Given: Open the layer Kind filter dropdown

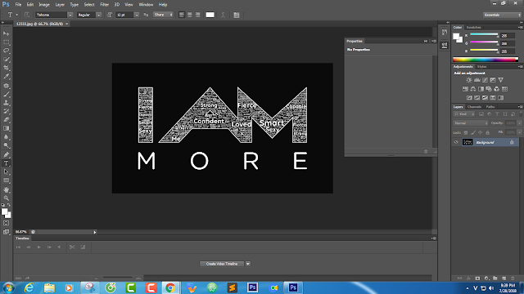Looking at the screenshot, I should 464,114.
